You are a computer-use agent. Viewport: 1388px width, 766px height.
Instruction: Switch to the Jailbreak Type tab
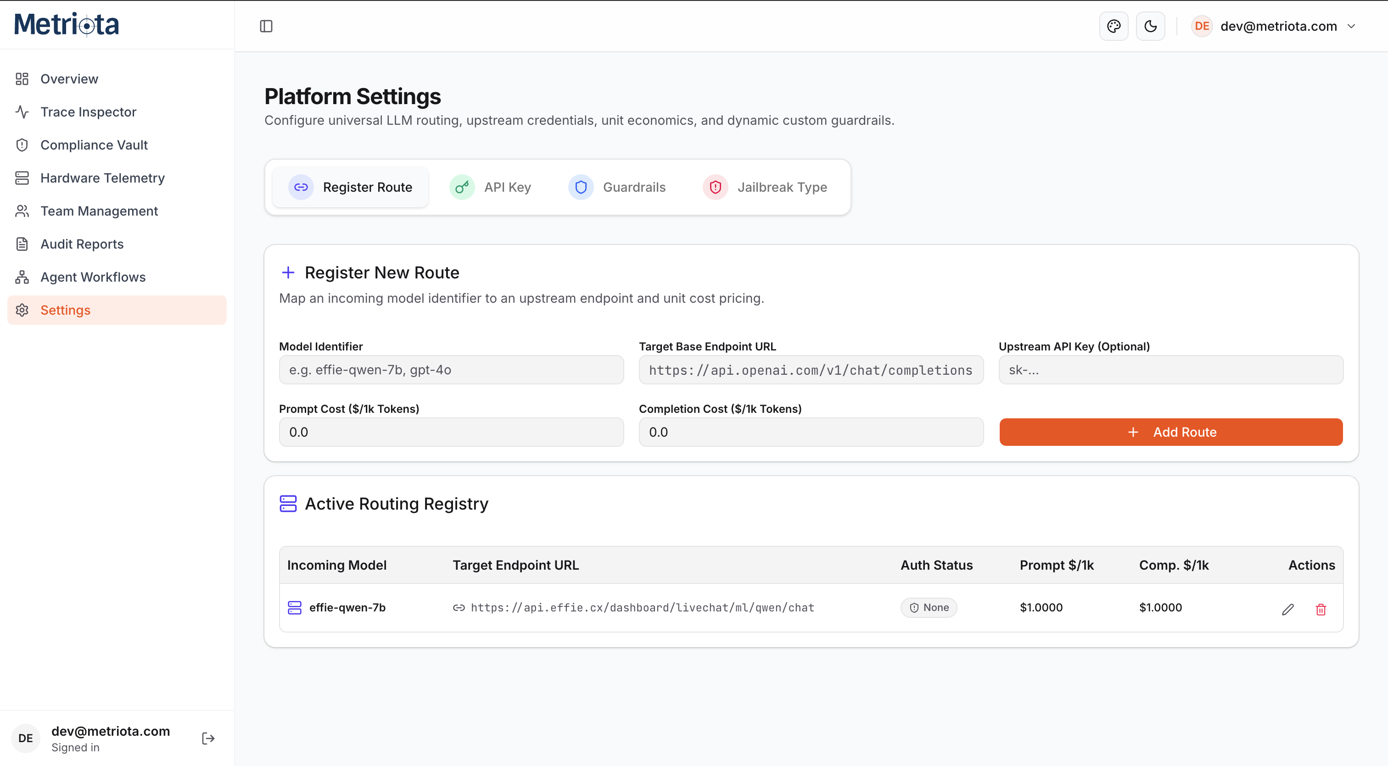[x=765, y=187]
